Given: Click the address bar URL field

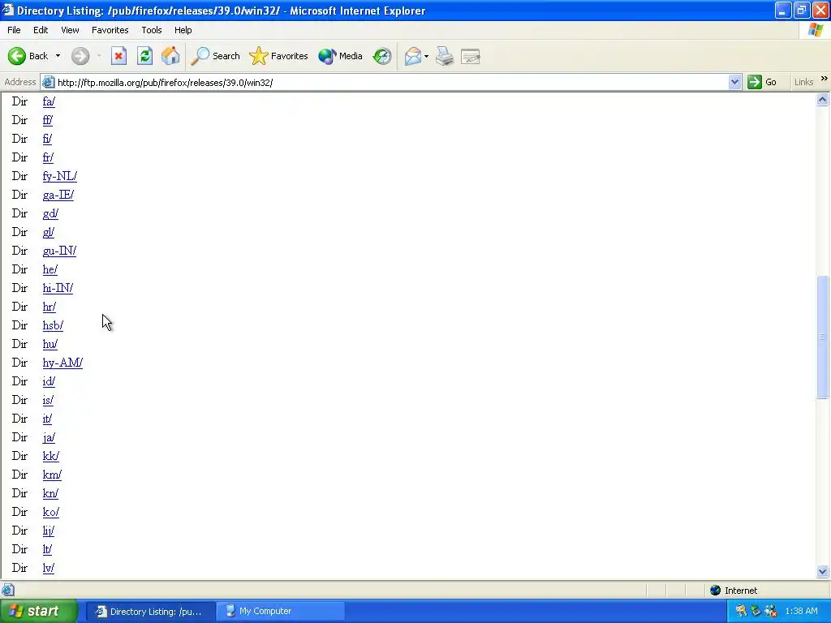Looking at the screenshot, I should coord(391,82).
